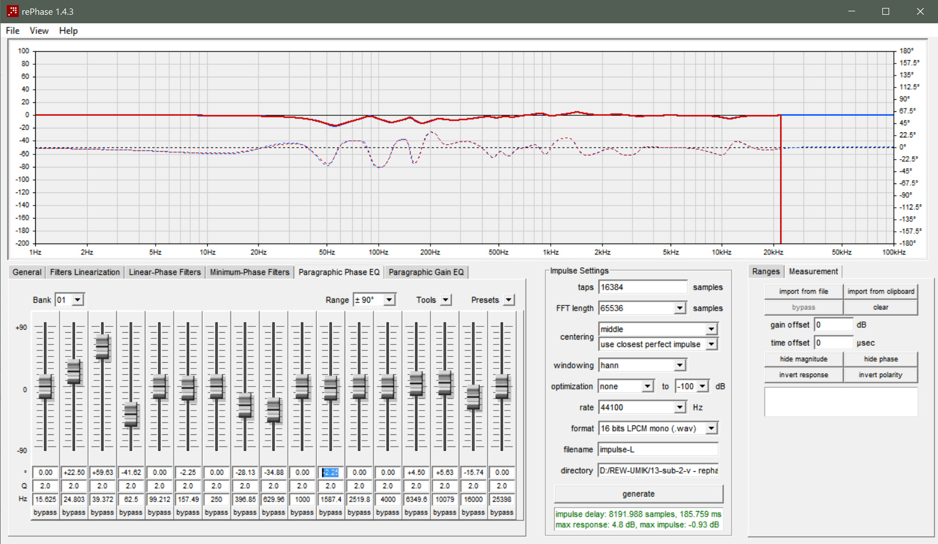Screen dimensions: 938x544
Task: Click the filename input field
Action: pos(658,449)
